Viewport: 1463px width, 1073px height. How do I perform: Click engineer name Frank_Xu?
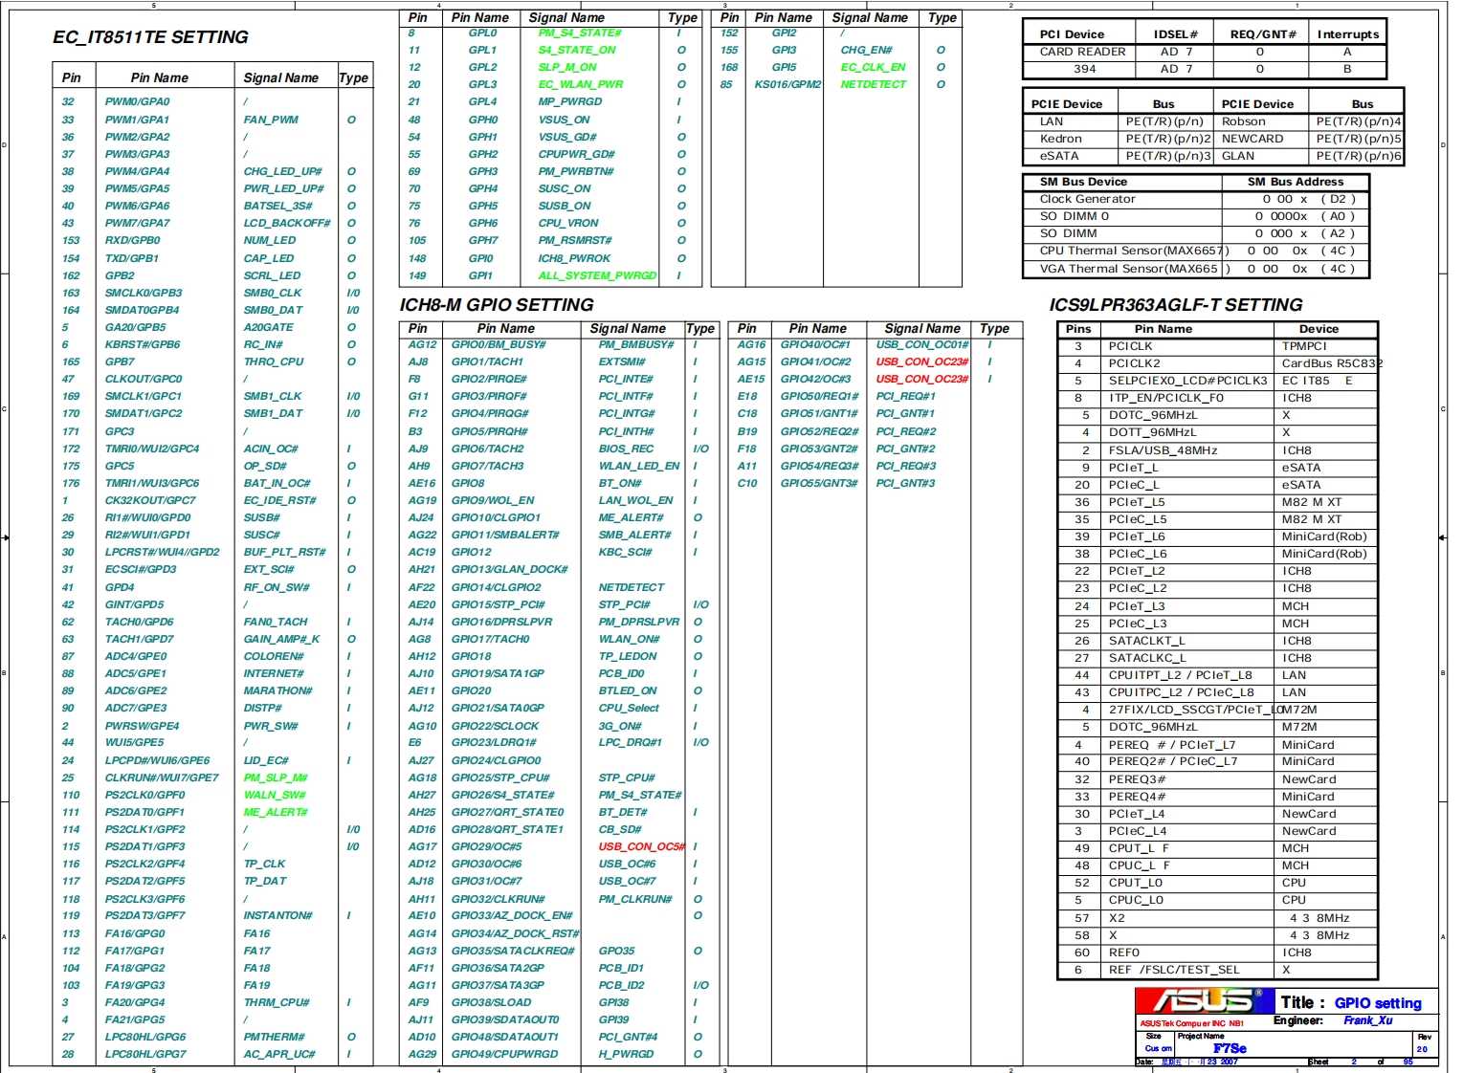pyautogui.click(x=1367, y=1020)
